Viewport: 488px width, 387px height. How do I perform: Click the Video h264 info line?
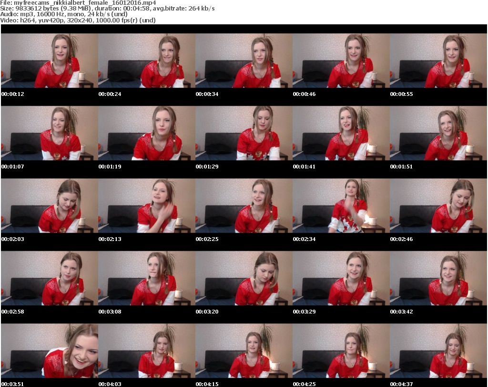pos(78,20)
